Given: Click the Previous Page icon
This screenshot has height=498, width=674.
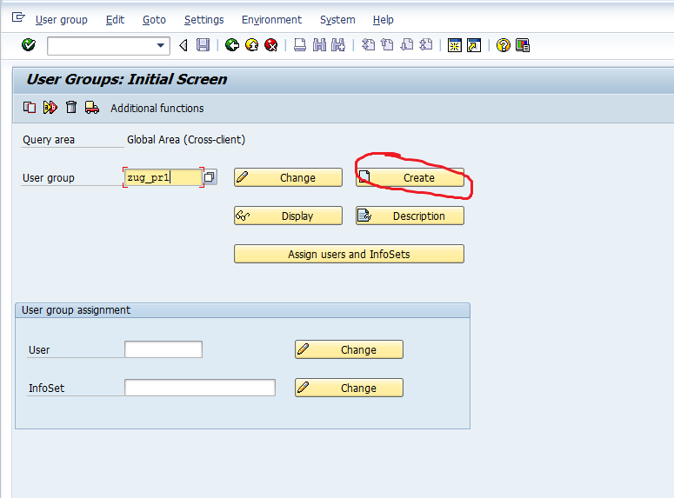Looking at the screenshot, I should click(388, 45).
